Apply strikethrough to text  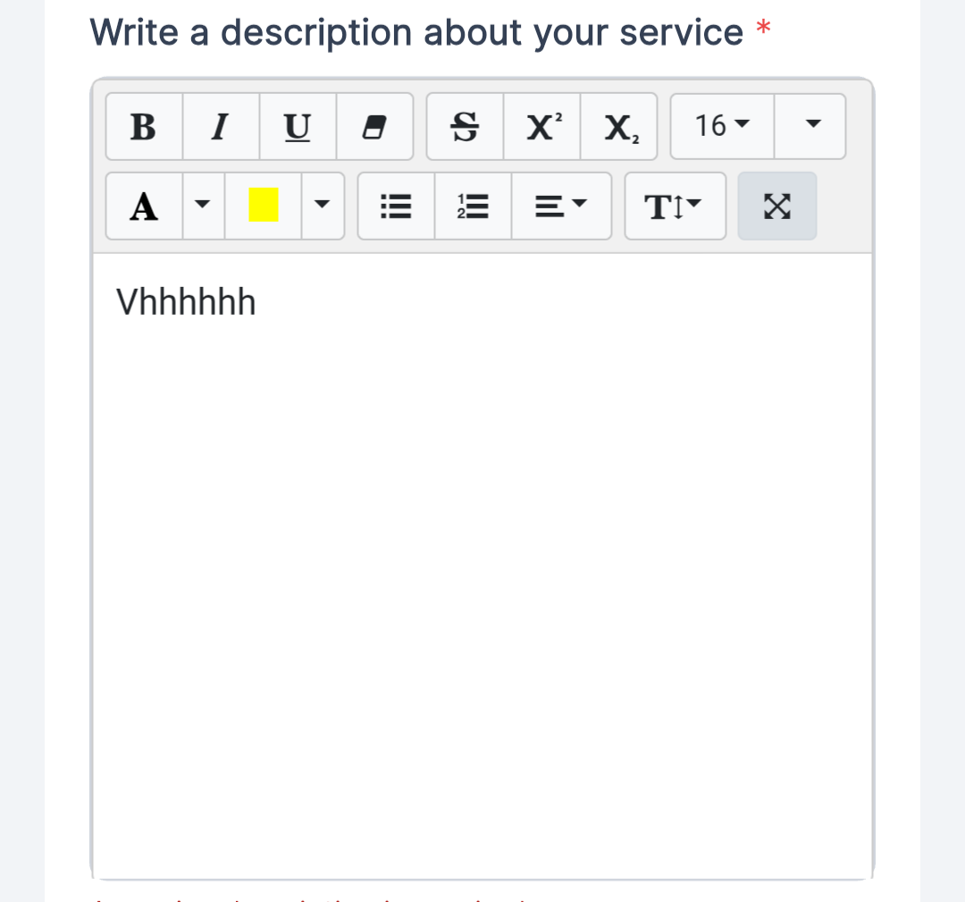click(x=465, y=127)
